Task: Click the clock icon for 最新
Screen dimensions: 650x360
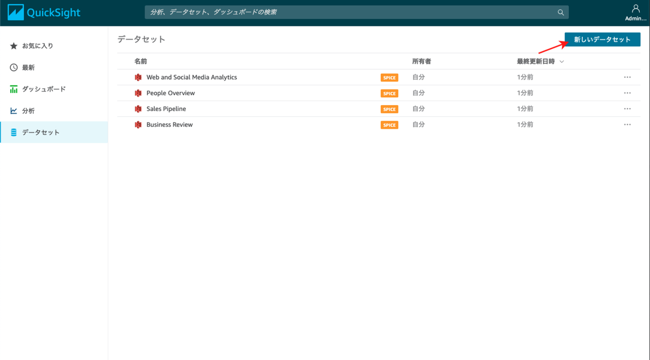Action: point(14,68)
